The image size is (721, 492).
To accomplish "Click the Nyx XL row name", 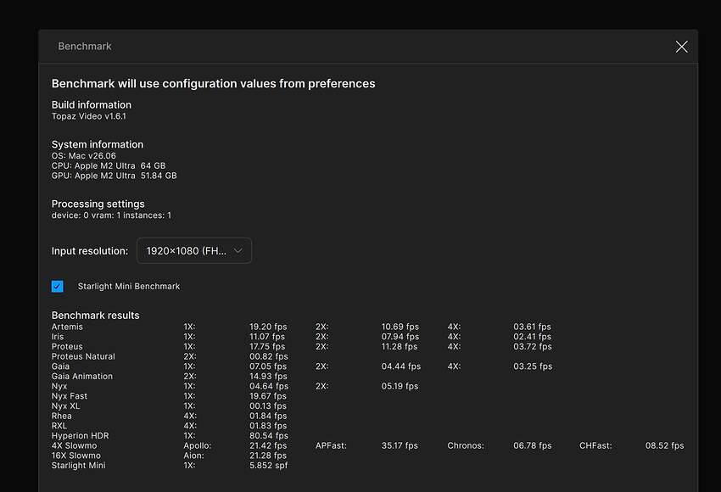I will [66, 406].
